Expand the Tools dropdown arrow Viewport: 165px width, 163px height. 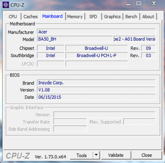coord(96,155)
